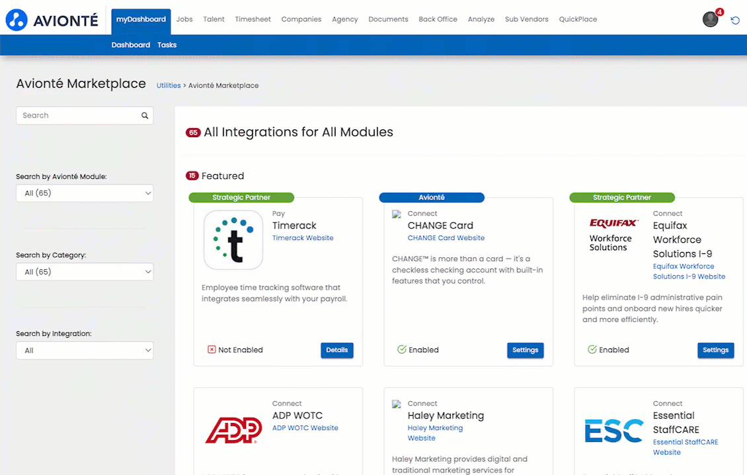Open the Talent menu
747x475 pixels.
click(x=214, y=20)
